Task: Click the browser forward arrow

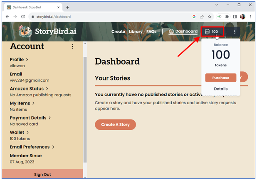Action: [x=15, y=17]
